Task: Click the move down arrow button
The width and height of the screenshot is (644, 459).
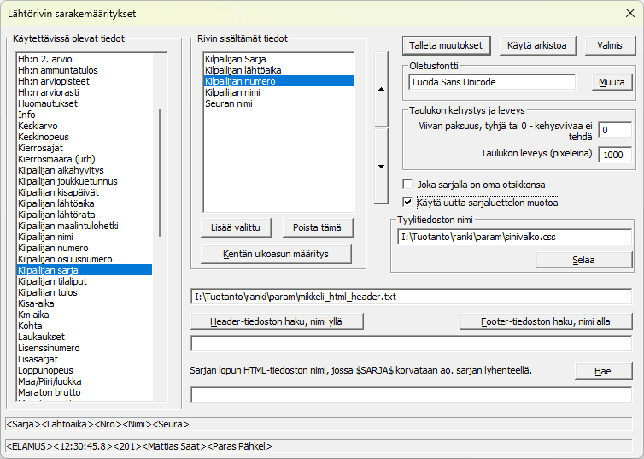Action: pos(381,166)
